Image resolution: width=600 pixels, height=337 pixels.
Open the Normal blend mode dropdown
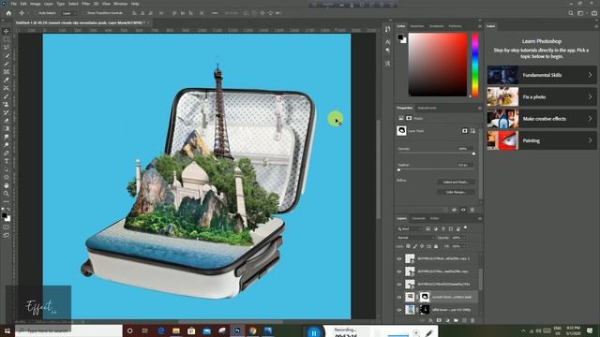pos(415,238)
